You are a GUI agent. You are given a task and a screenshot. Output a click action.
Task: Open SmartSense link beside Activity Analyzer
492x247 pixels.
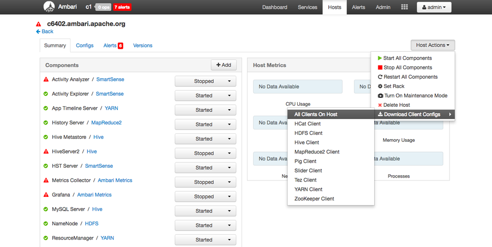pyautogui.click(x=110, y=80)
